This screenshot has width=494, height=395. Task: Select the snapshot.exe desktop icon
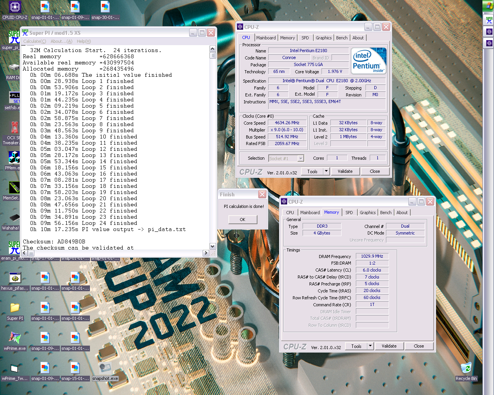105,371
